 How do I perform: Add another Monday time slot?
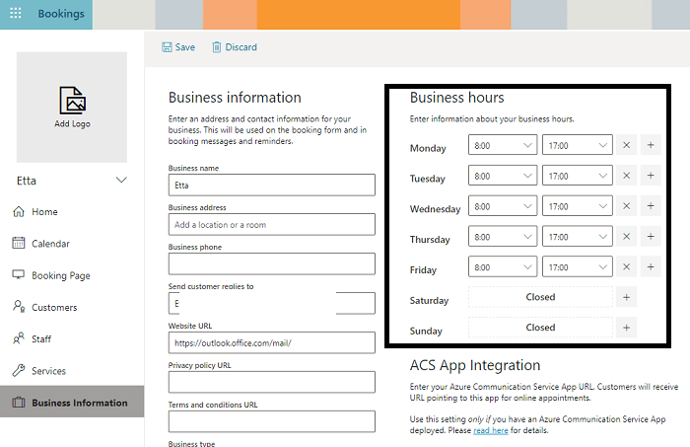651,145
